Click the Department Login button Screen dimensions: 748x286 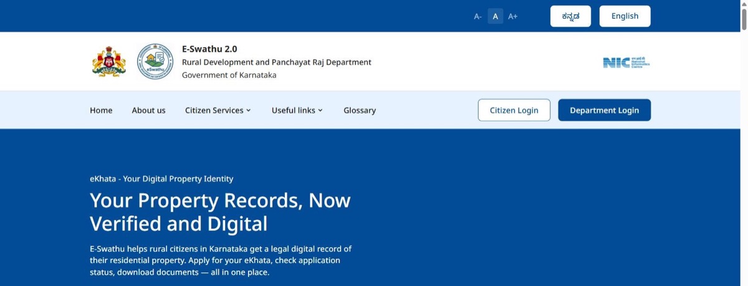coord(604,110)
